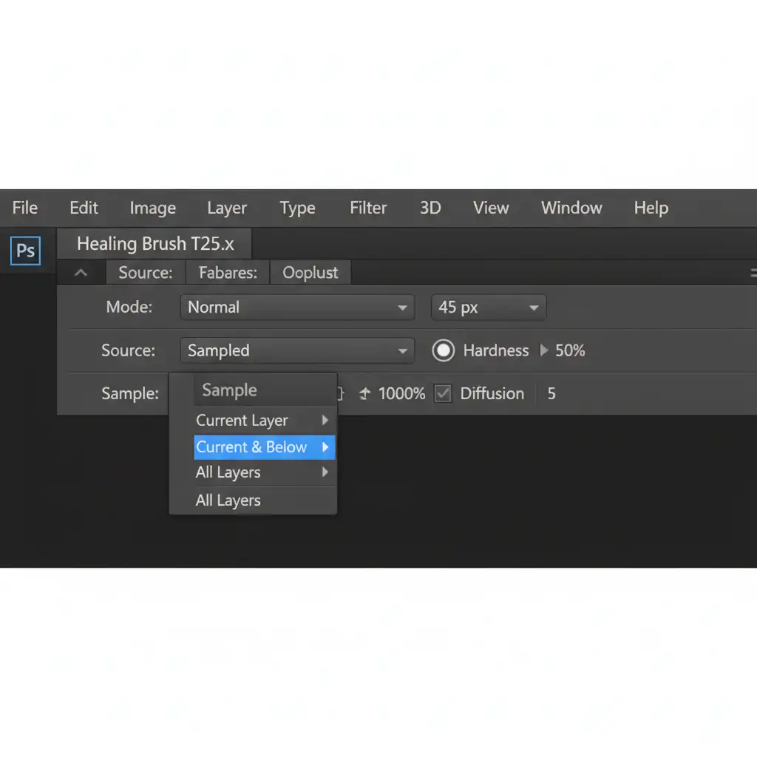Image resolution: width=757 pixels, height=757 pixels.
Task: Click the Photoshop Ps logo icon
Action: (x=26, y=251)
